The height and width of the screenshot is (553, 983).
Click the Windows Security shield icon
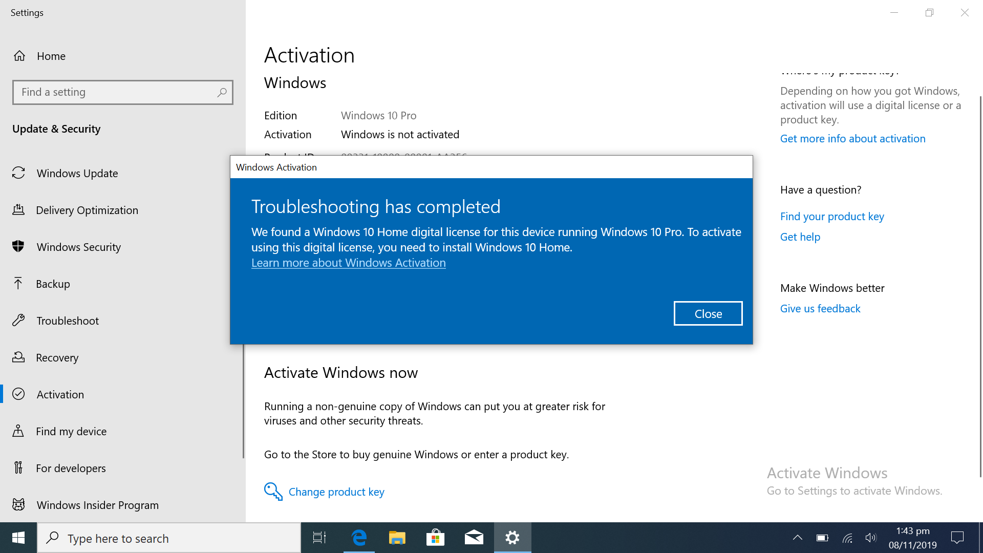(x=18, y=247)
